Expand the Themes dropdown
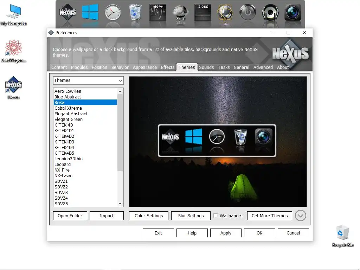The height and width of the screenshot is (270, 360). pos(88,81)
